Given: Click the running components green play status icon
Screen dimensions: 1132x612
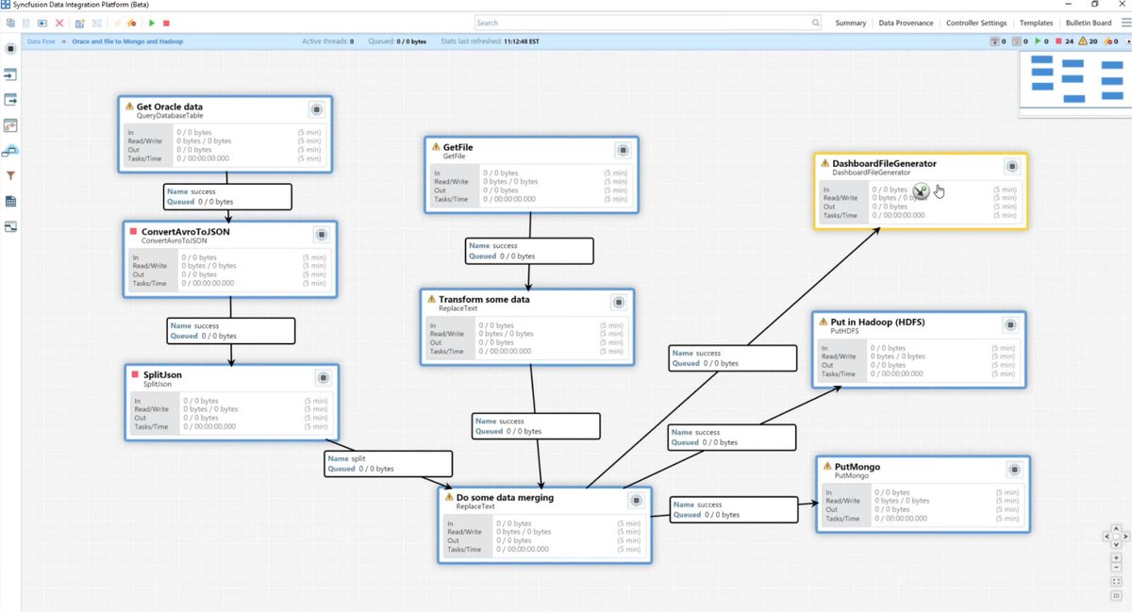Looking at the screenshot, I should click(1038, 41).
